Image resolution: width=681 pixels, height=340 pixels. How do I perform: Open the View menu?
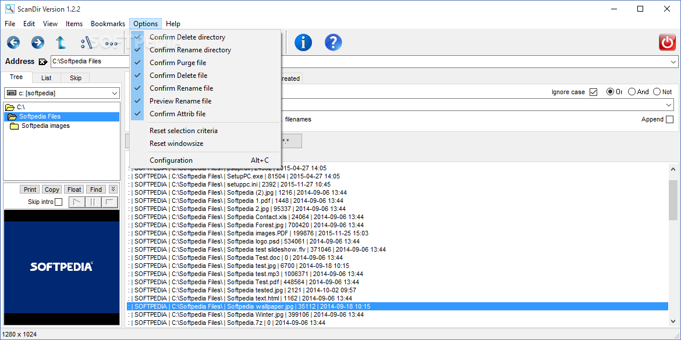point(51,24)
